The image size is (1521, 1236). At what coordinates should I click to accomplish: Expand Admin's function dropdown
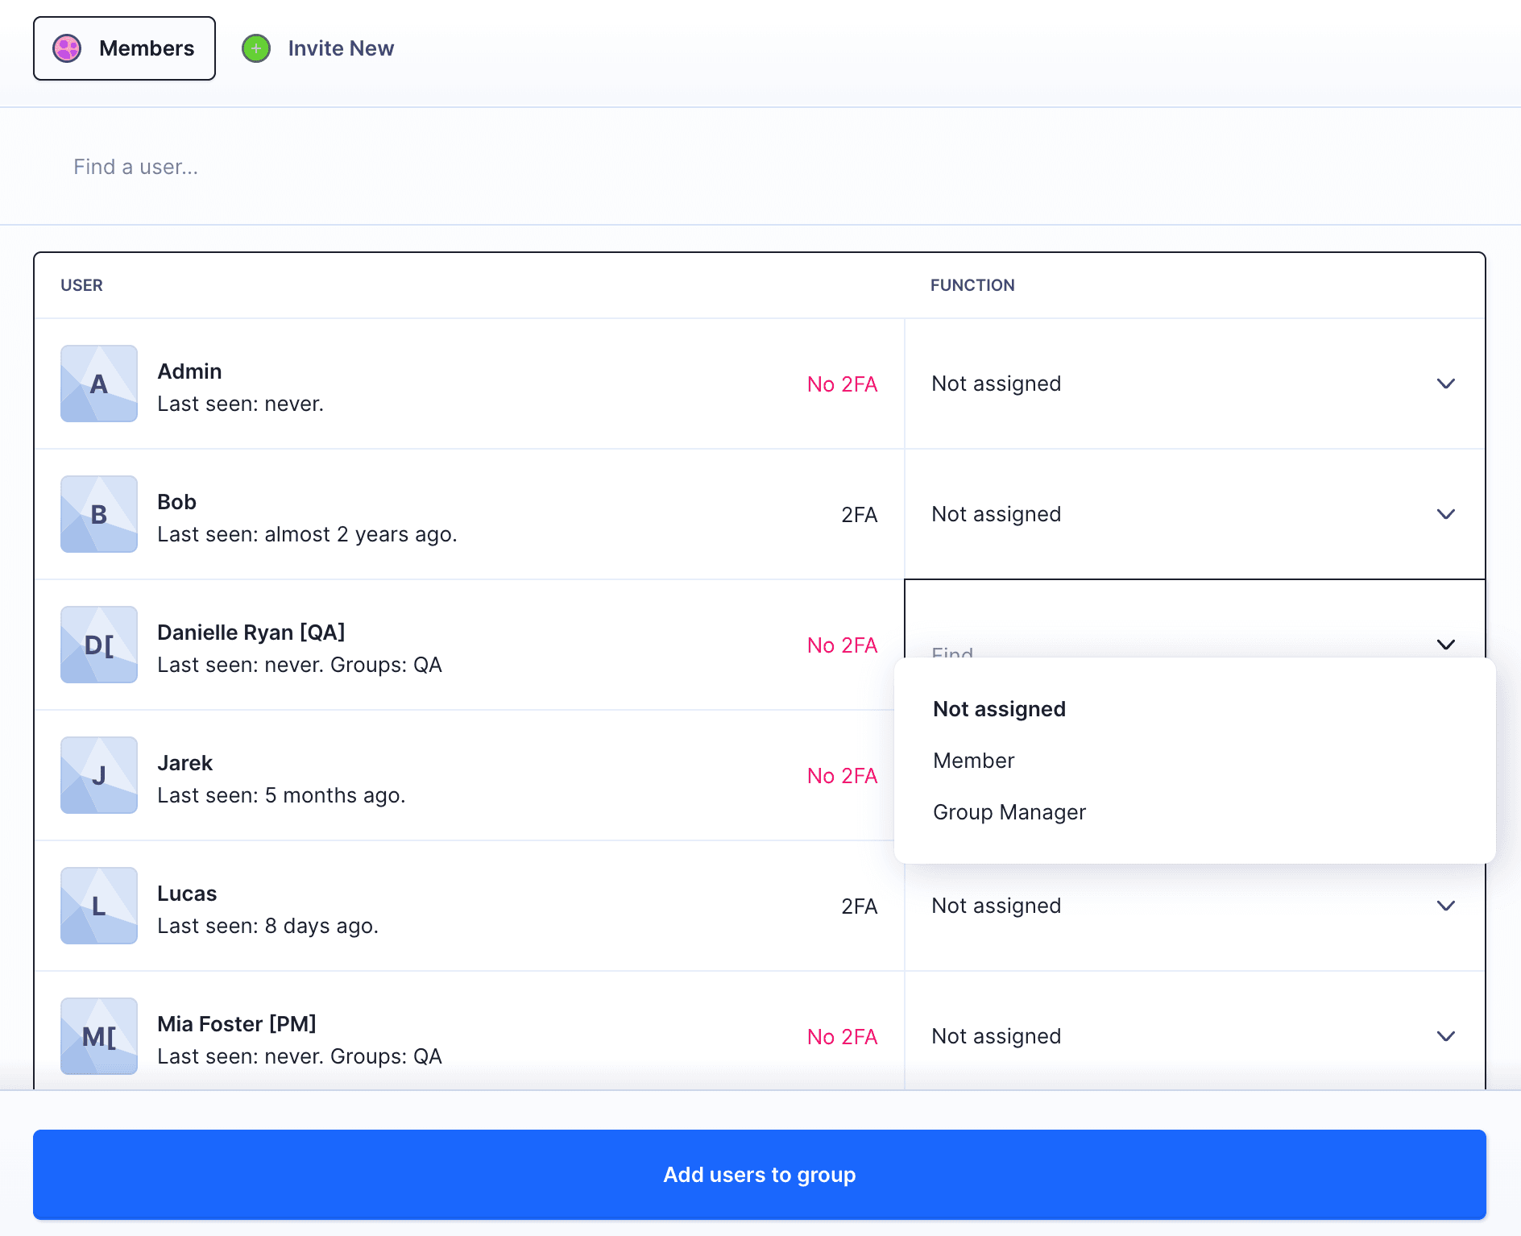1445,384
